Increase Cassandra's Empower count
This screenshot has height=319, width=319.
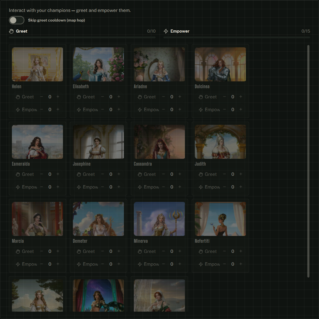[180, 187]
